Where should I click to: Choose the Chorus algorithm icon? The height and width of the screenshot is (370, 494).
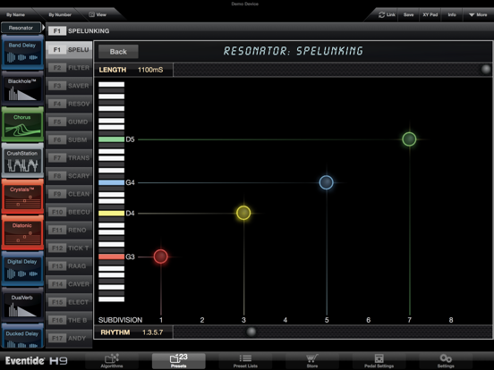(22, 124)
